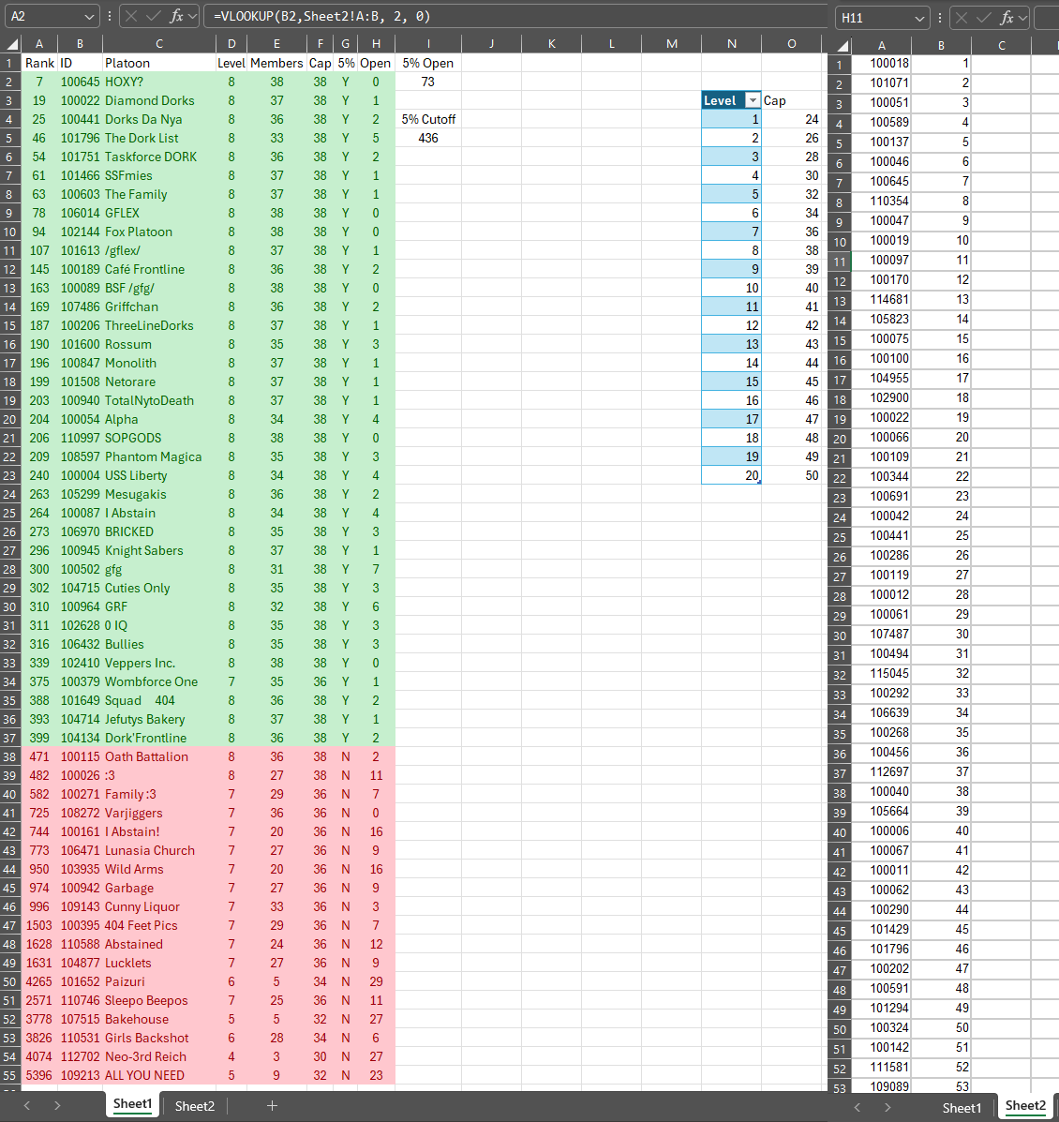Viewport: 1059px width, 1122px height.
Task: Click Cap value 50 in column O
Action: tap(791, 475)
